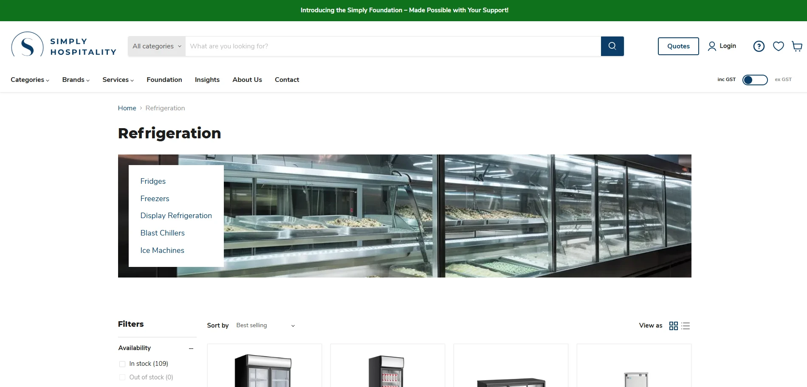The height and width of the screenshot is (387, 807).
Task: Open the All categories dropdown
Action: 156,46
